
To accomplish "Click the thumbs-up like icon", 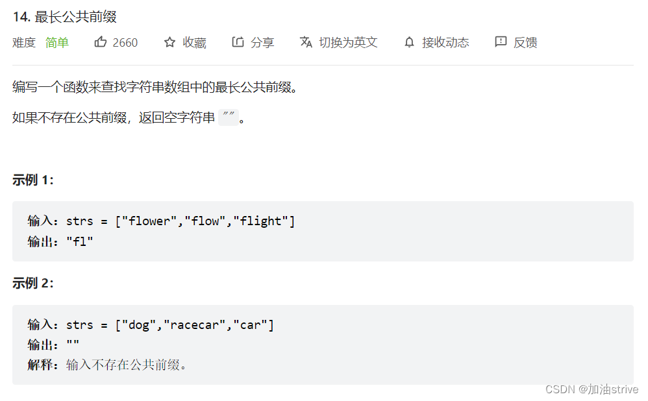I will click(x=101, y=42).
